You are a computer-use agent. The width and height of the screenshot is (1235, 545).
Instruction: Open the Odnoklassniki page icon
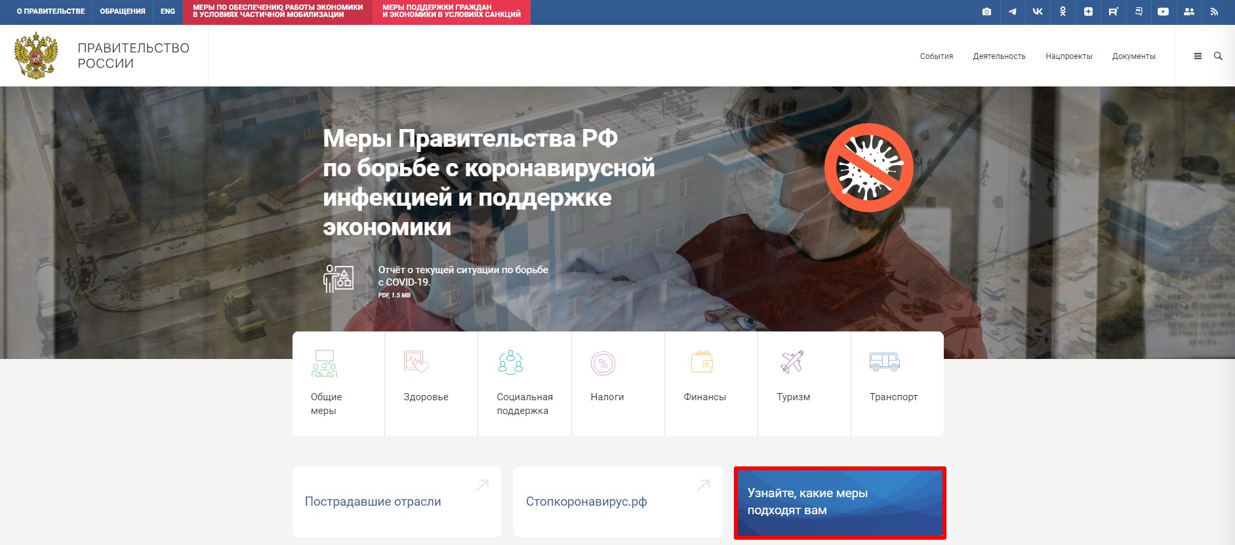click(1063, 12)
